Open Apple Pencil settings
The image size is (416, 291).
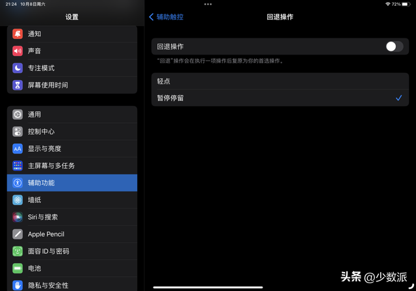point(72,234)
